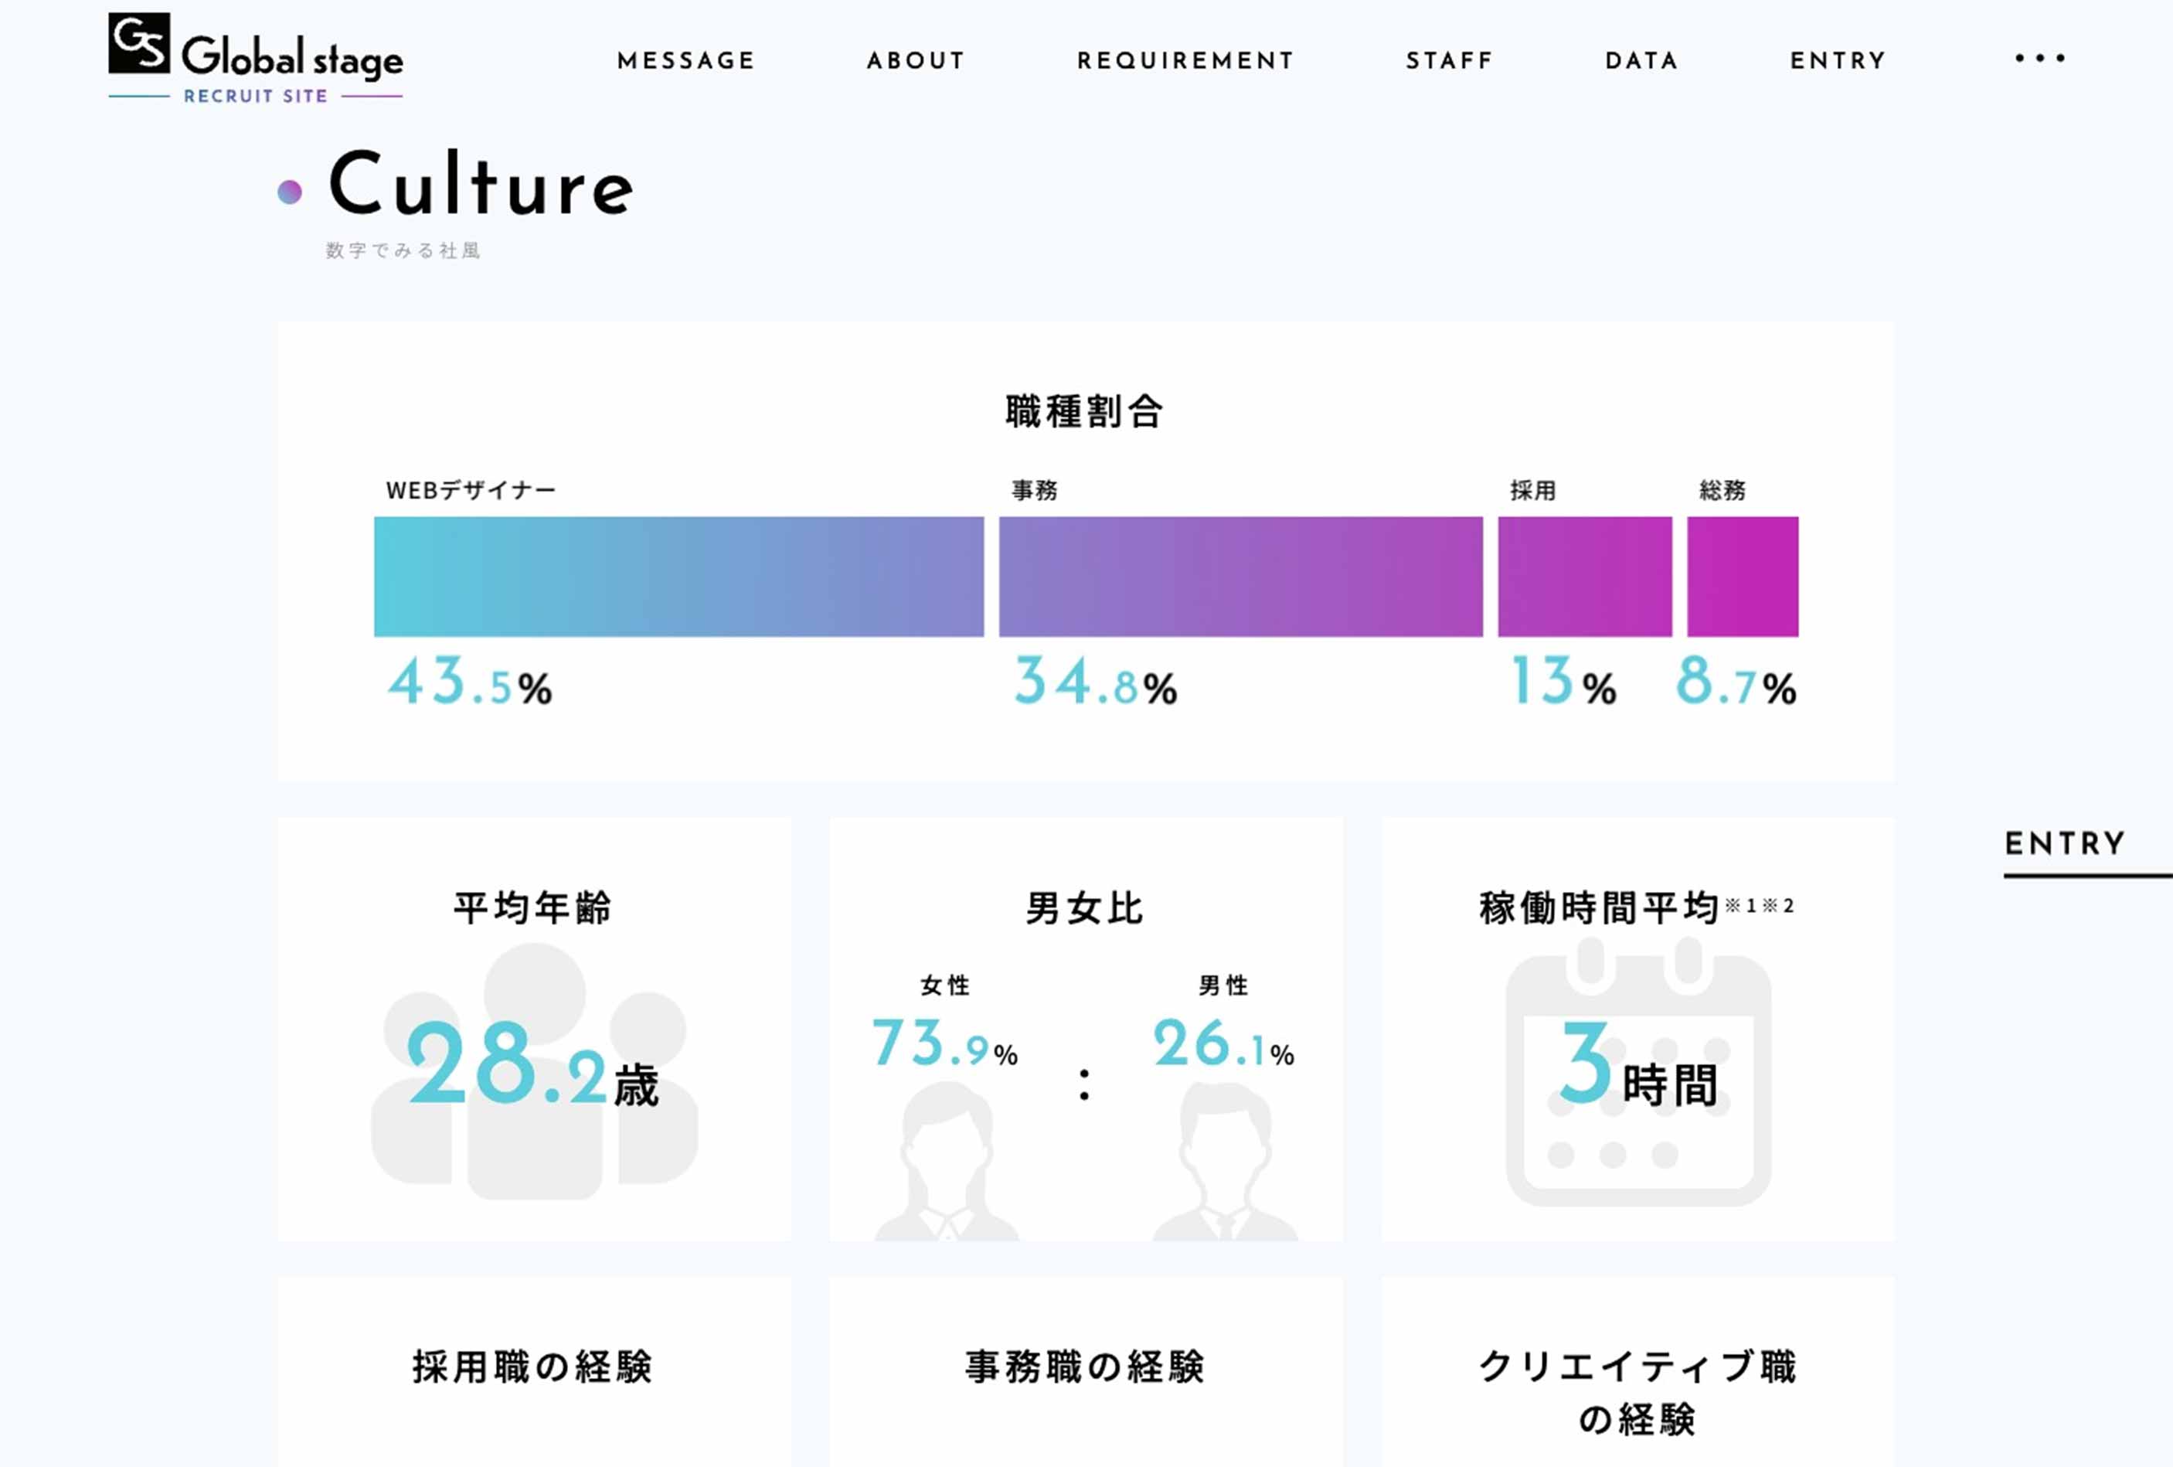Screen dimensions: 2173x1467
Task: Click the 43.5% value
Action: pyautogui.click(x=471, y=681)
